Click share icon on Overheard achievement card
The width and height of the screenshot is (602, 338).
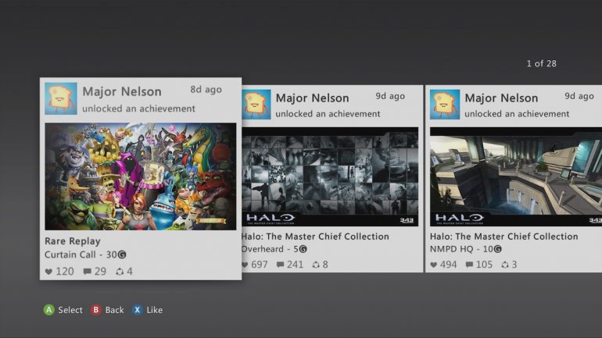(315, 265)
